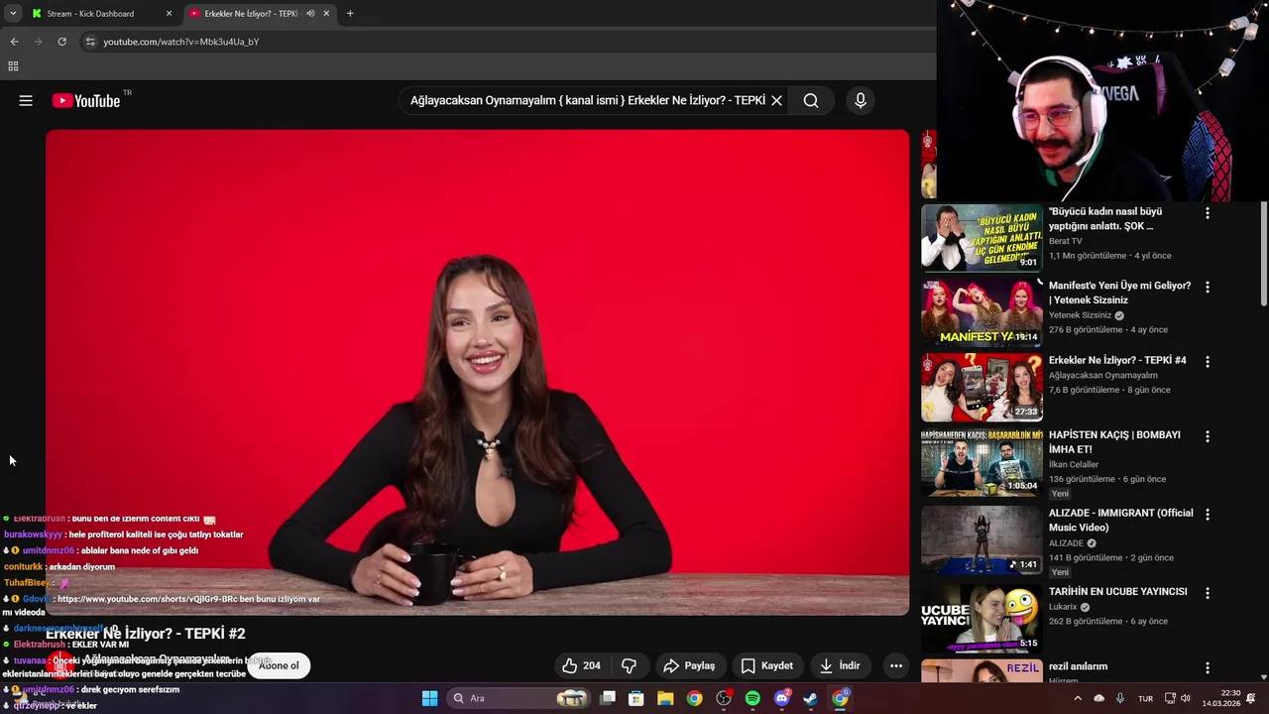1269x714 pixels.
Task: Open Discord from the taskbar
Action: [781, 698]
